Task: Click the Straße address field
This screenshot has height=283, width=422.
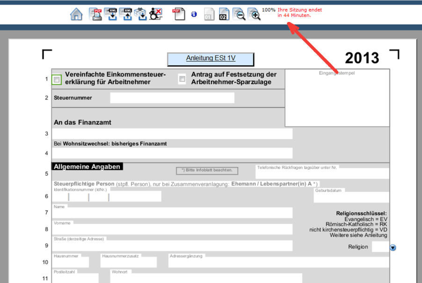Action: 172,246
